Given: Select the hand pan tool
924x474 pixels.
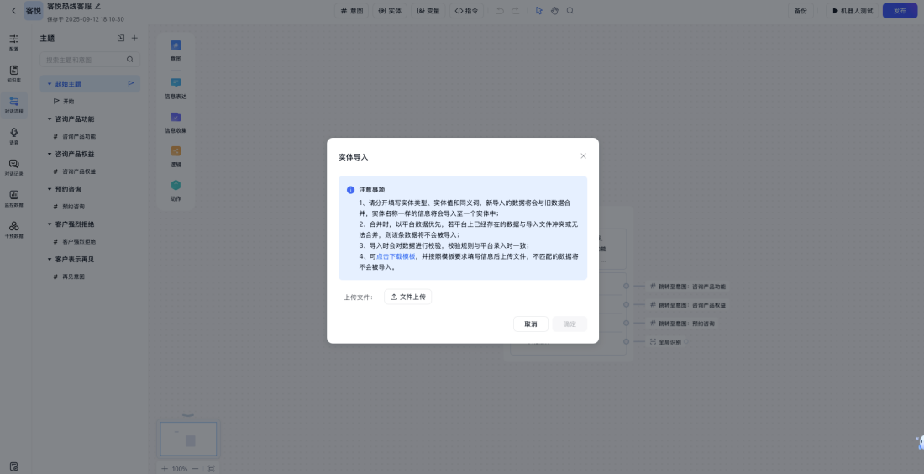Looking at the screenshot, I should (x=554, y=11).
